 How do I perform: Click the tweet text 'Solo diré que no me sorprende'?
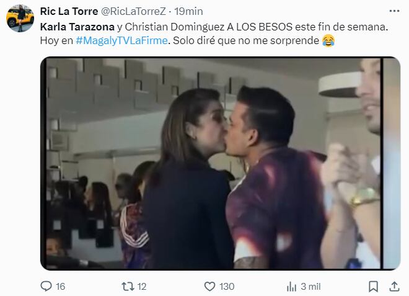click(x=246, y=40)
